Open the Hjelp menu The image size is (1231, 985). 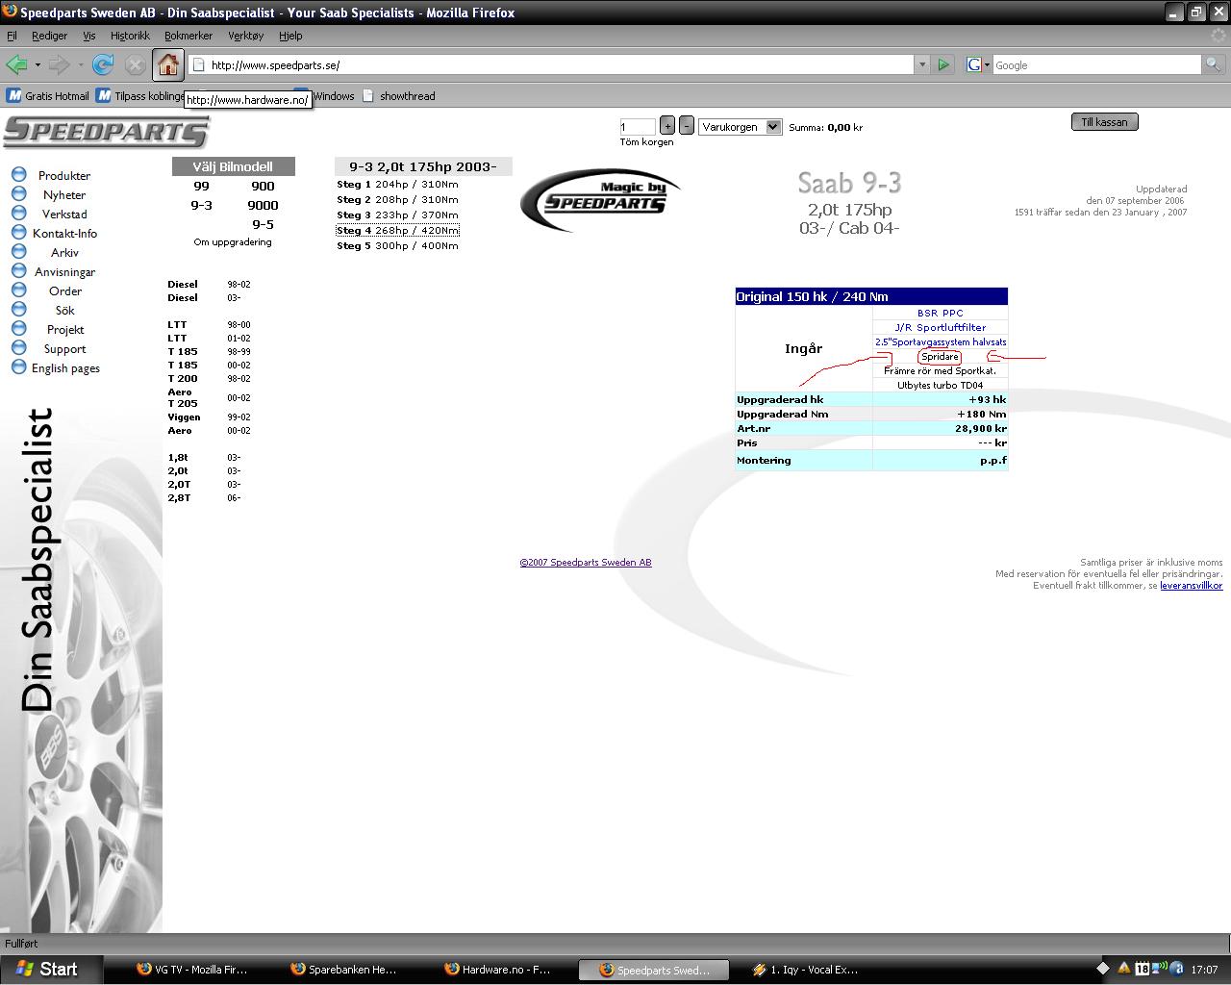pos(290,36)
